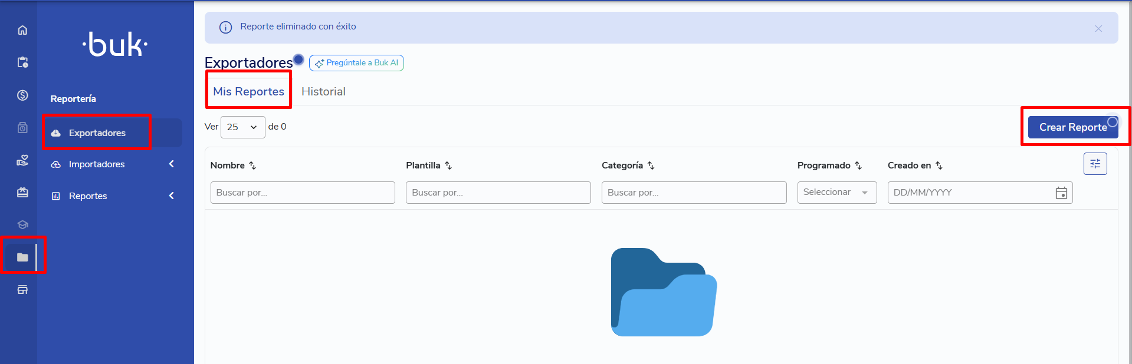The height and width of the screenshot is (364, 1132).
Task: Select the folder reporting icon in sidebar
Action: click(22, 257)
